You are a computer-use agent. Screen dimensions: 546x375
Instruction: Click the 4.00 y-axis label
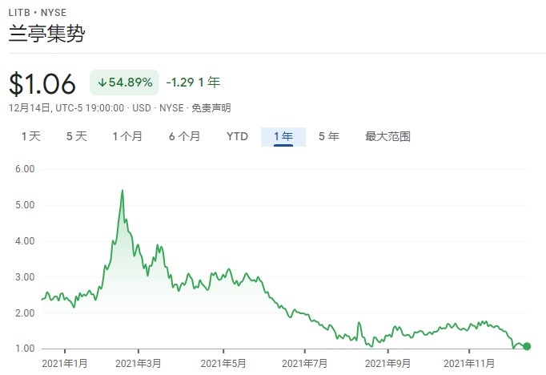pos(25,241)
